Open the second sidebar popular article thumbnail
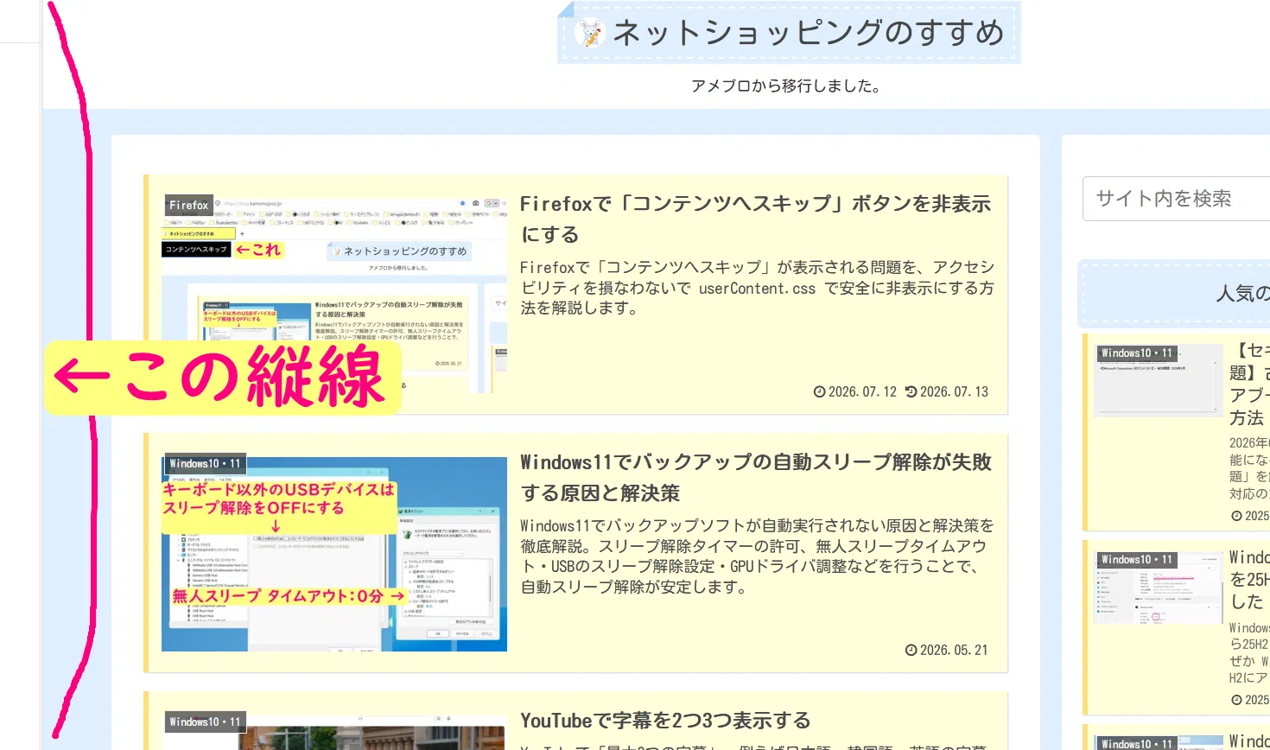This screenshot has width=1270, height=750. point(1158,587)
